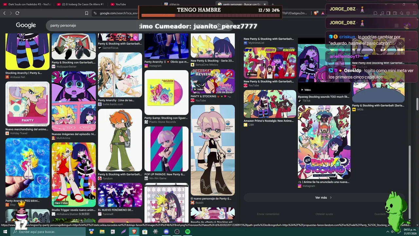Image resolution: width=419 pixels, height=236 pixels.
Task: Click the MyAnimeList source link
Action: click(x=256, y=43)
